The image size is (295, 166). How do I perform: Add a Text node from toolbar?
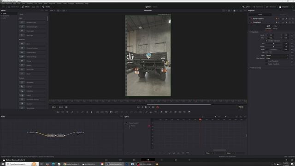[67, 112]
